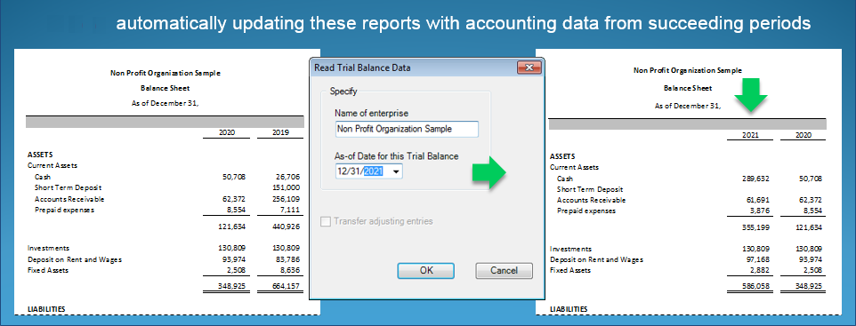The width and height of the screenshot is (856, 326).
Task: Click 'Balance Sheet' title in the right report
Action: click(688, 88)
